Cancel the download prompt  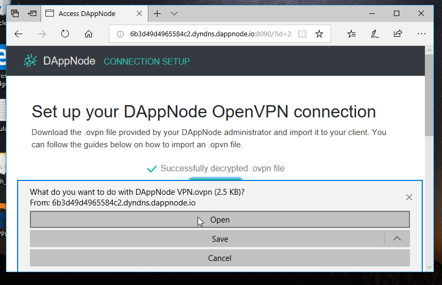[220, 258]
